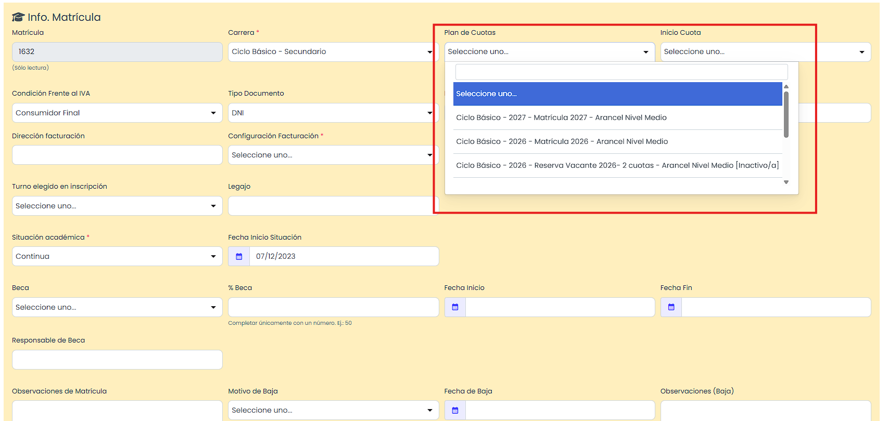Click the scroll-up arrow of option list

tap(786, 87)
